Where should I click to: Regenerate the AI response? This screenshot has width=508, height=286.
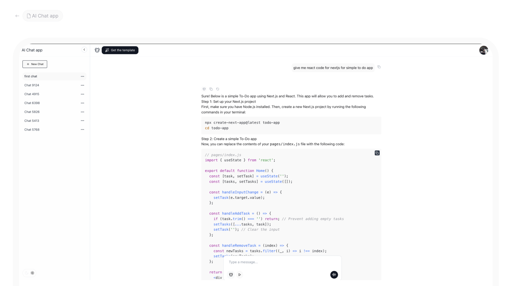[x=217, y=89]
